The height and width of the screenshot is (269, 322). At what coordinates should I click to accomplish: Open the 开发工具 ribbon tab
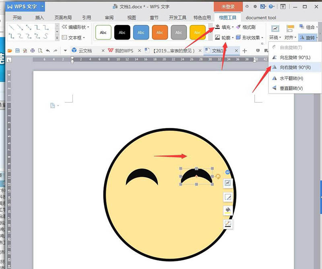pos(178,18)
